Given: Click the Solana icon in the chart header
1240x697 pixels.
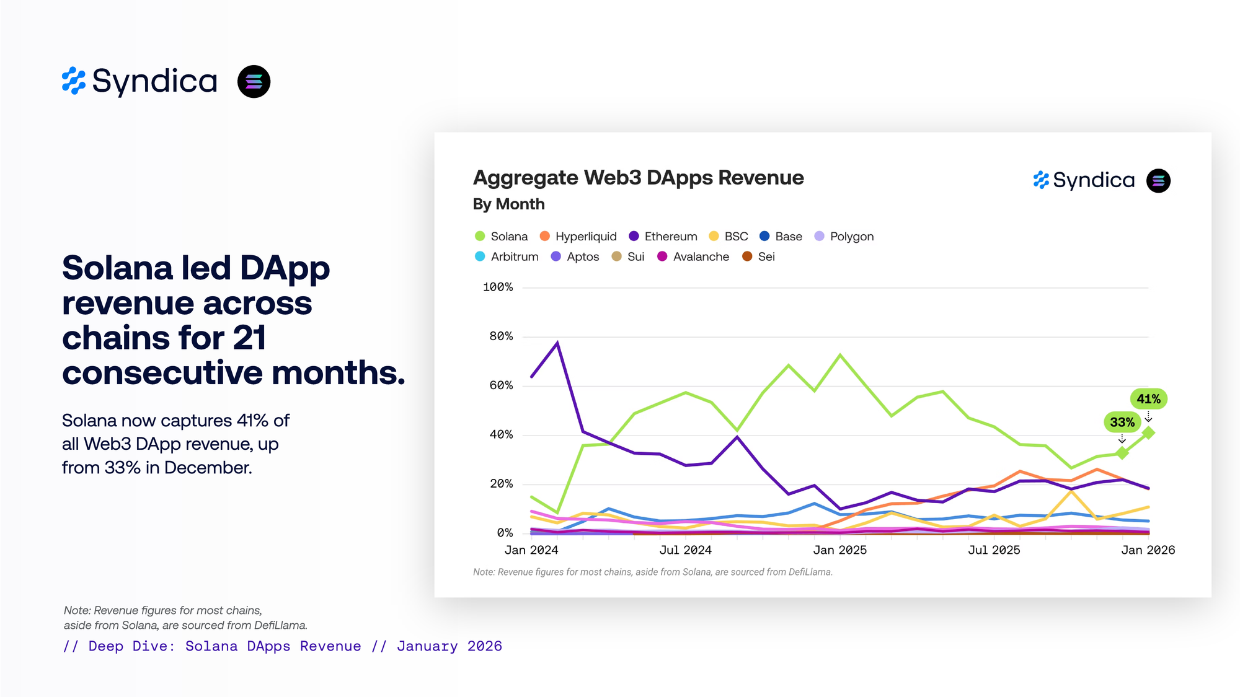Looking at the screenshot, I should pos(1158,180).
